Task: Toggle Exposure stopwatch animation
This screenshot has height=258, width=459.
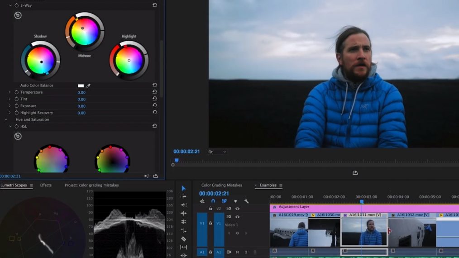Action: click(17, 106)
